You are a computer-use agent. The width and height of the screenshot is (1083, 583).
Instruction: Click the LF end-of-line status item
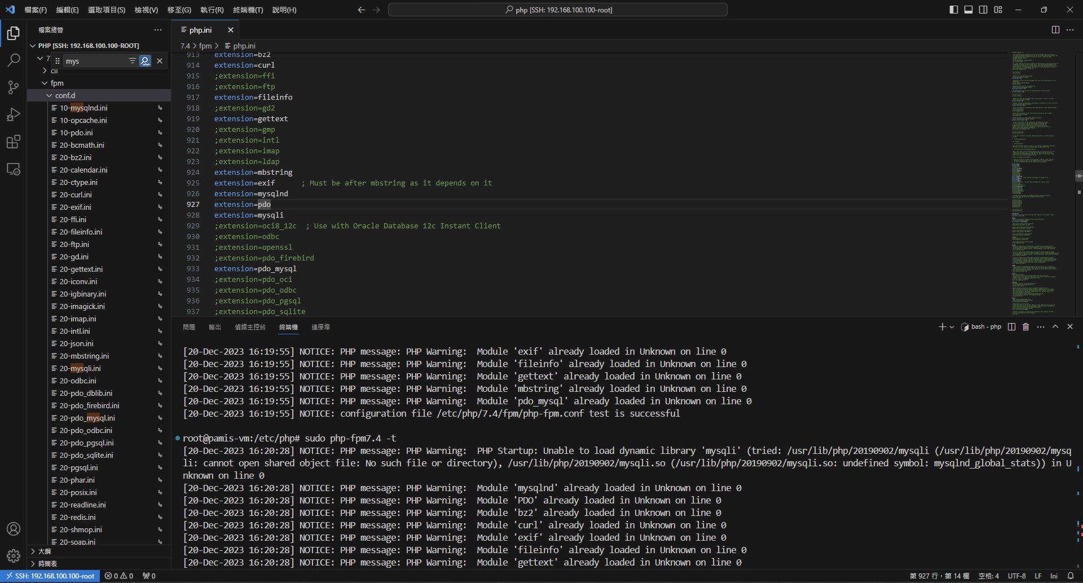click(1038, 576)
